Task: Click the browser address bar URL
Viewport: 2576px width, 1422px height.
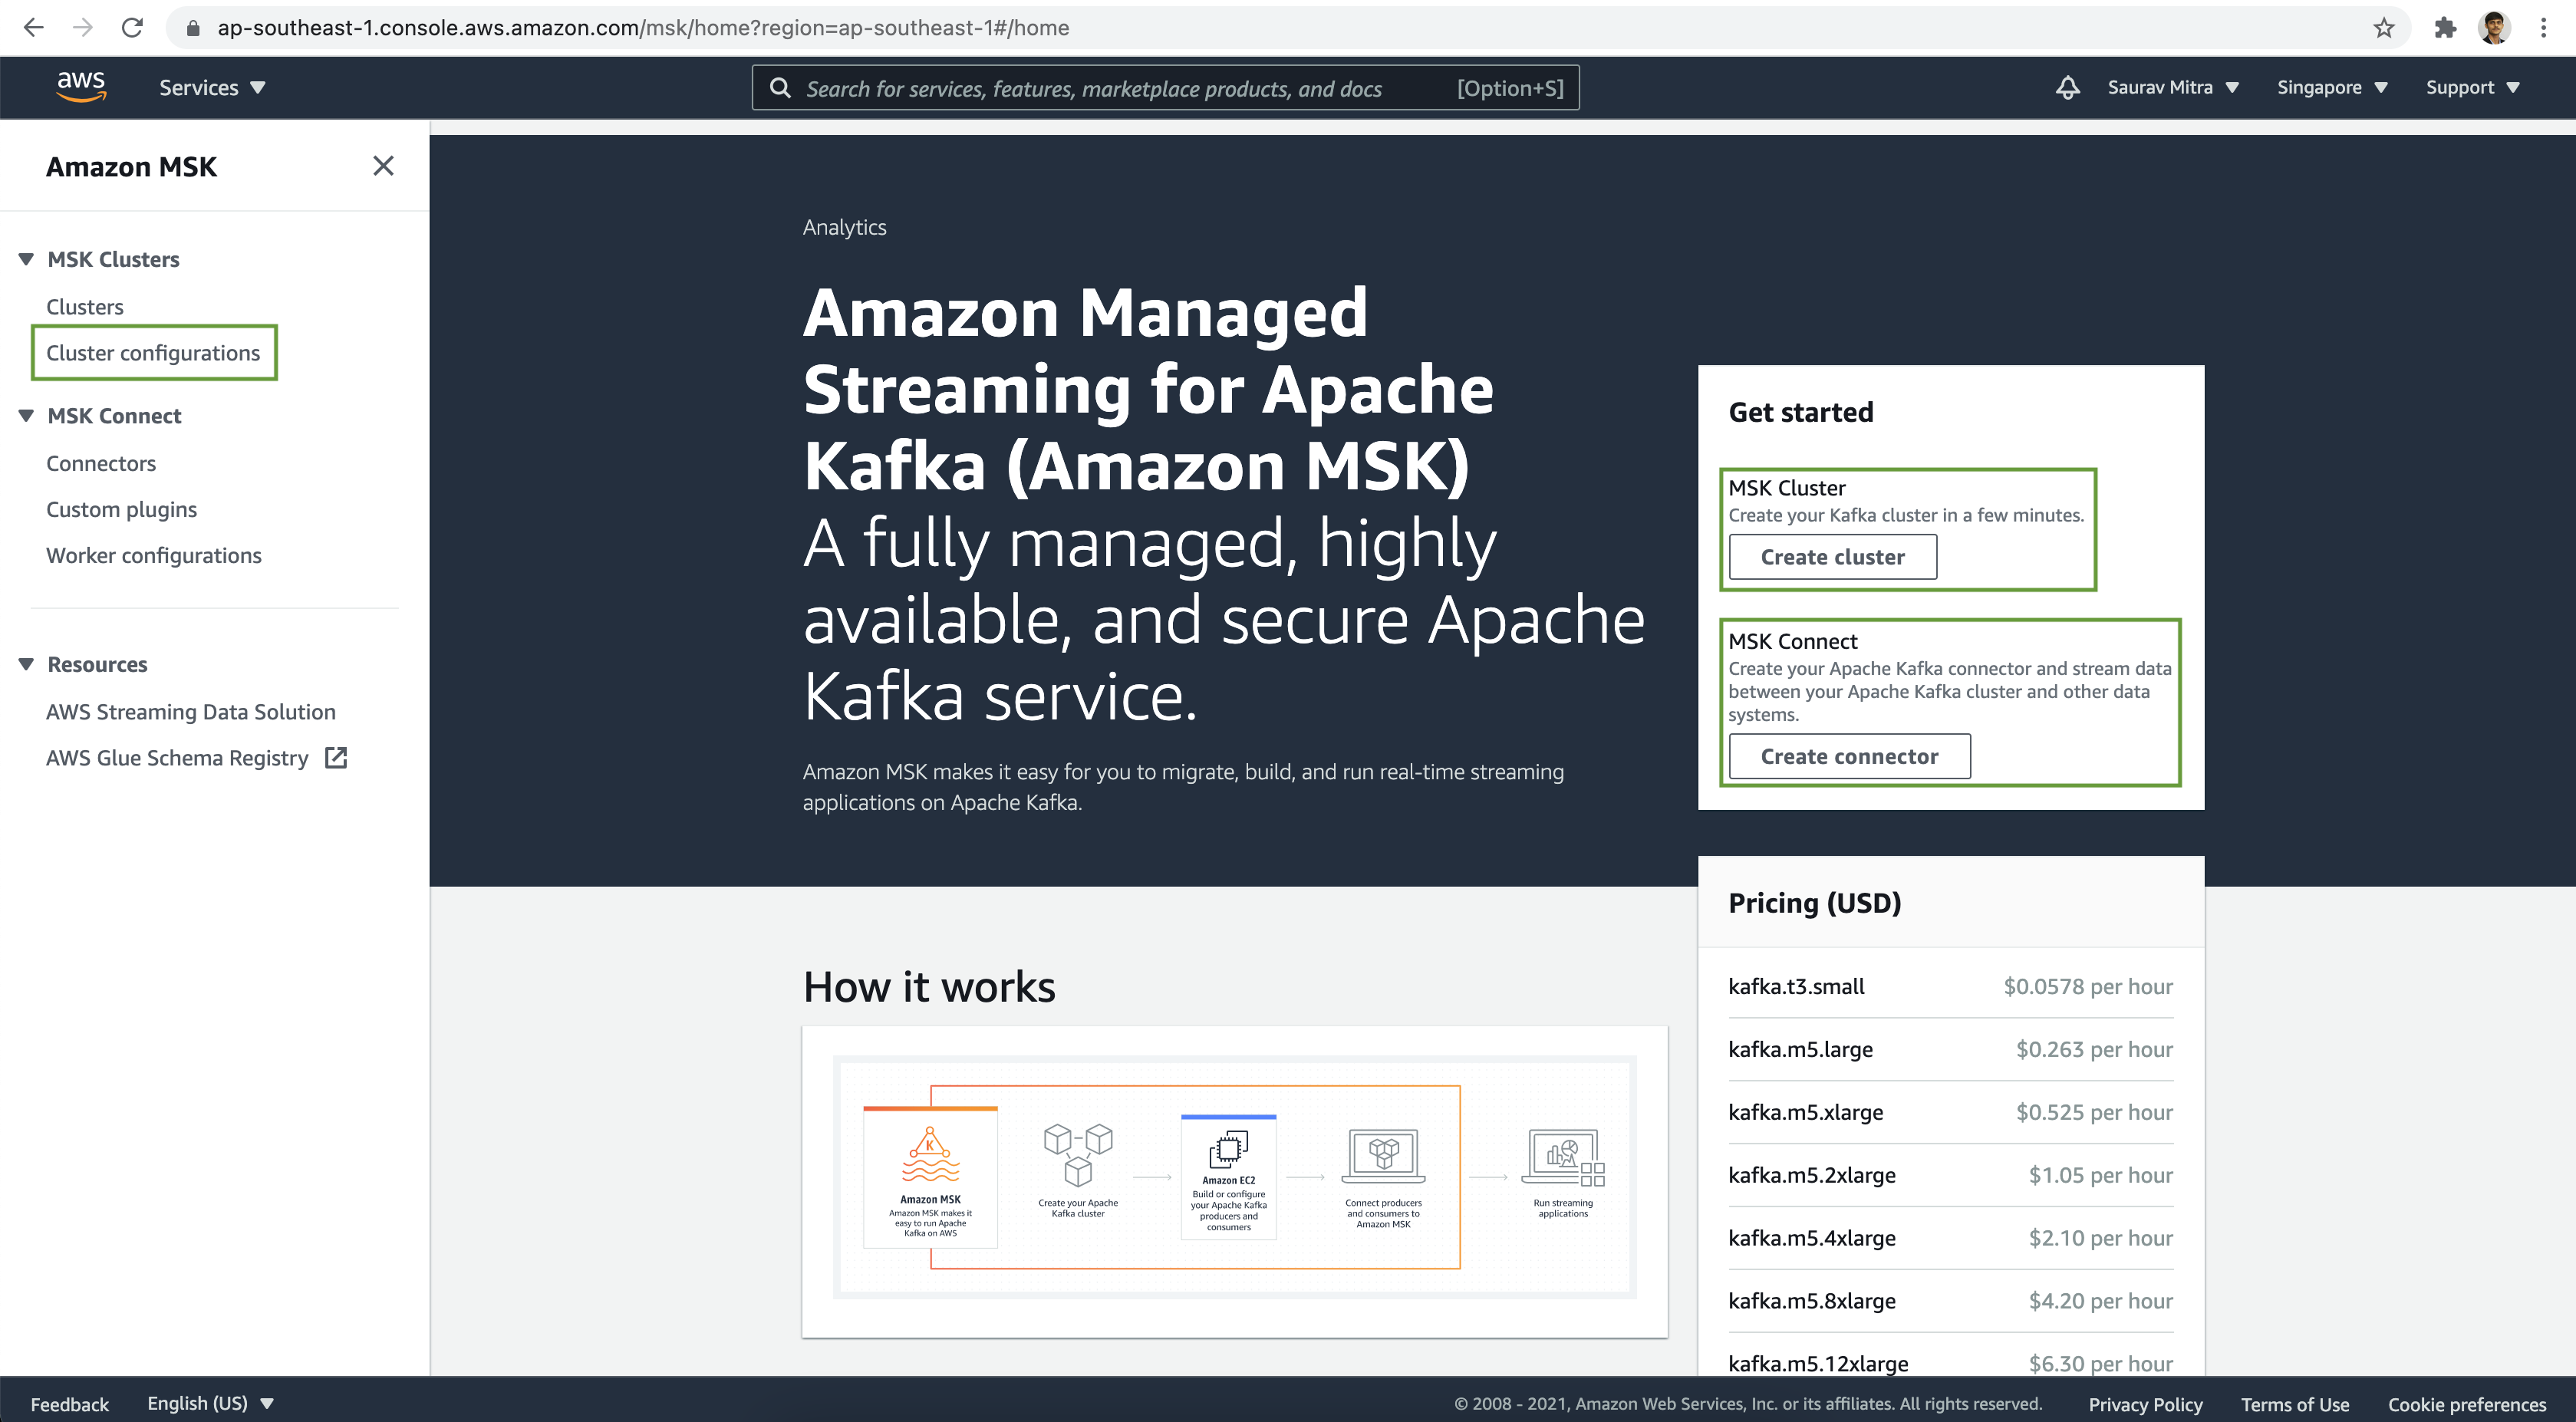Action: (x=643, y=28)
